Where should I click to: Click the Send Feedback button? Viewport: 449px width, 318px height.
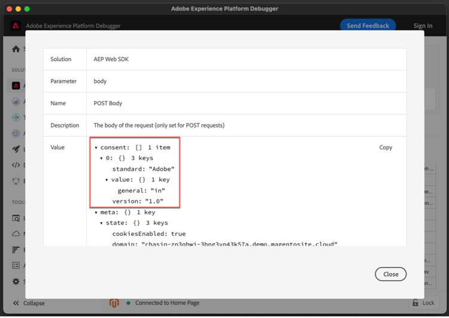[368, 26]
